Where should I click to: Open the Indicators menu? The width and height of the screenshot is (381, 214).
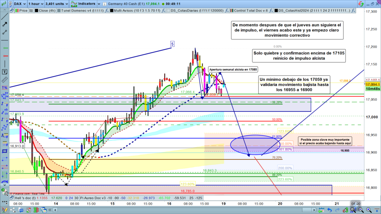83,3
